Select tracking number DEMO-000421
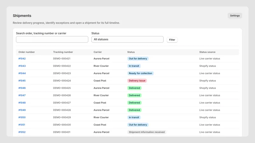255x143 pixels. tap(62, 58)
